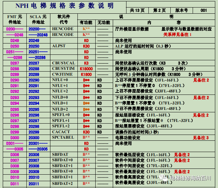Select address cell 'D311'
The width and height of the screenshot is (218, 188).
tap(15, 184)
